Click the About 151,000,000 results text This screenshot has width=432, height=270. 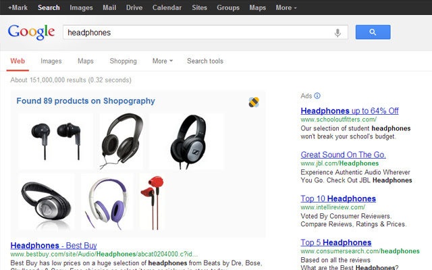tap(71, 80)
